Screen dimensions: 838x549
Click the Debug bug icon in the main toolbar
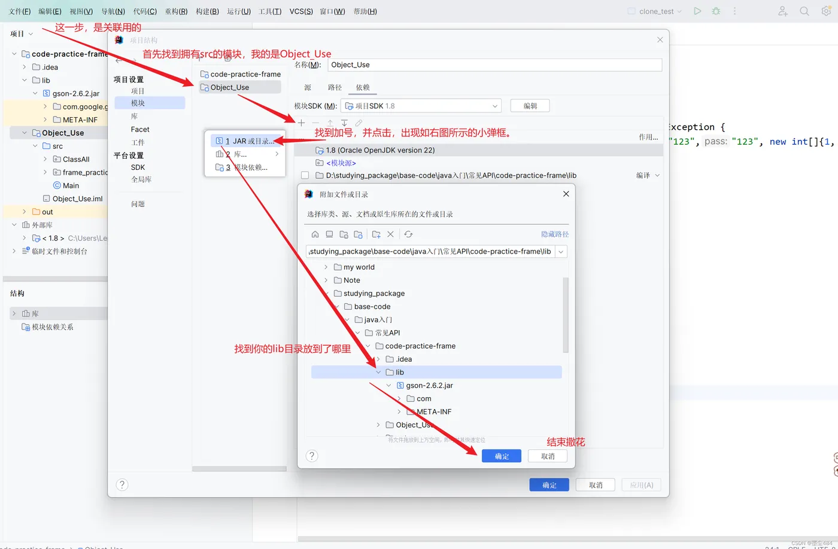tap(716, 11)
